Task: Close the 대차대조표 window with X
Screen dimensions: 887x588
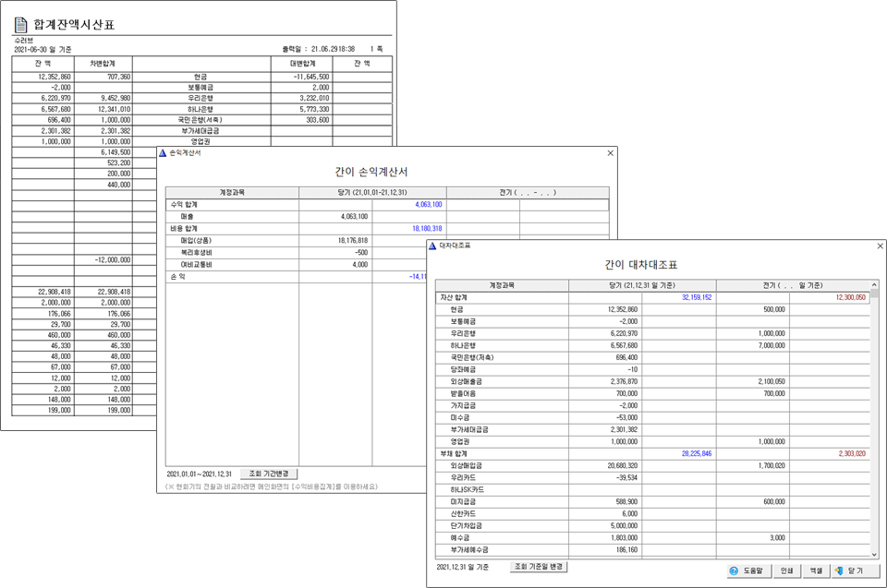Action: point(881,246)
